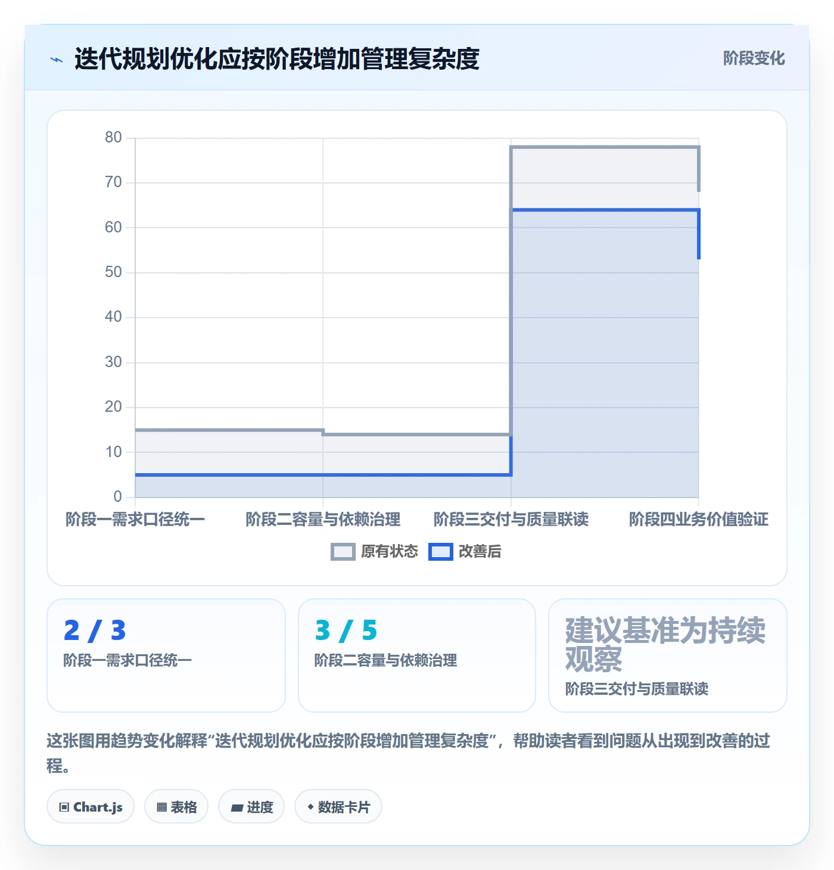Click the title 迭代规划优化应按阶段增加管理复杂度
The width and height of the screenshot is (834, 870).
click(277, 59)
